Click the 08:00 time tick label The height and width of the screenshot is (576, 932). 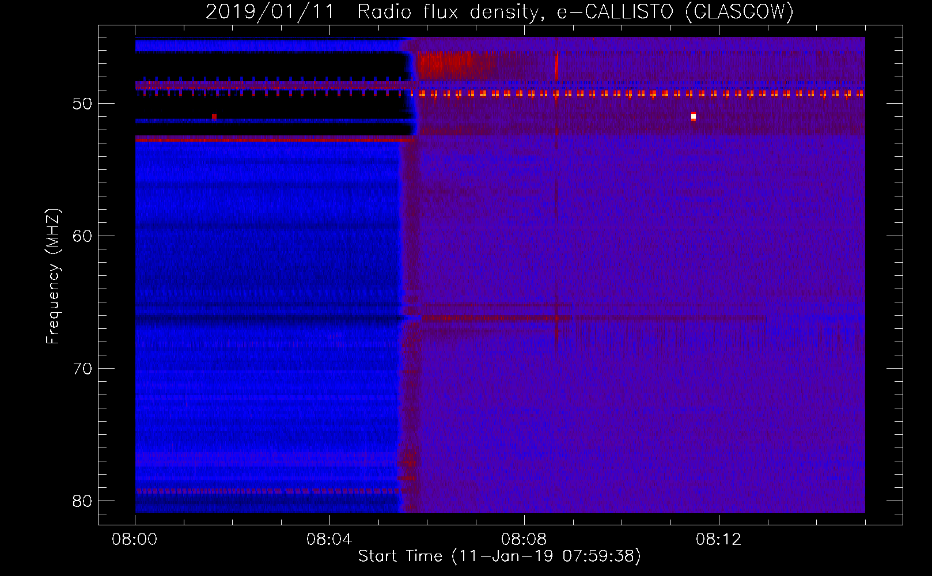(x=135, y=540)
